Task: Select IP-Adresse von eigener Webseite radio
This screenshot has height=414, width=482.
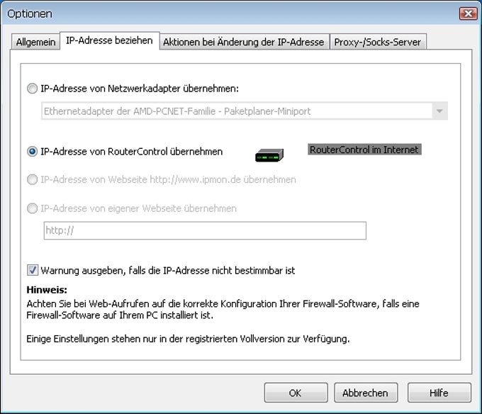Action: point(33,208)
